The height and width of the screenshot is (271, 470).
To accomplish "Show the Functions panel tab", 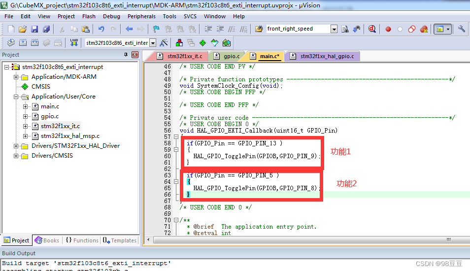I will tap(82, 240).
